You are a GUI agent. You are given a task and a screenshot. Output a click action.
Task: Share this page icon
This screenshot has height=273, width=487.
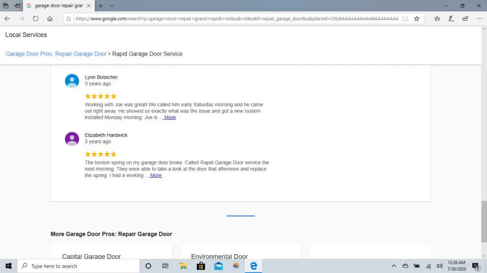coord(465,19)
